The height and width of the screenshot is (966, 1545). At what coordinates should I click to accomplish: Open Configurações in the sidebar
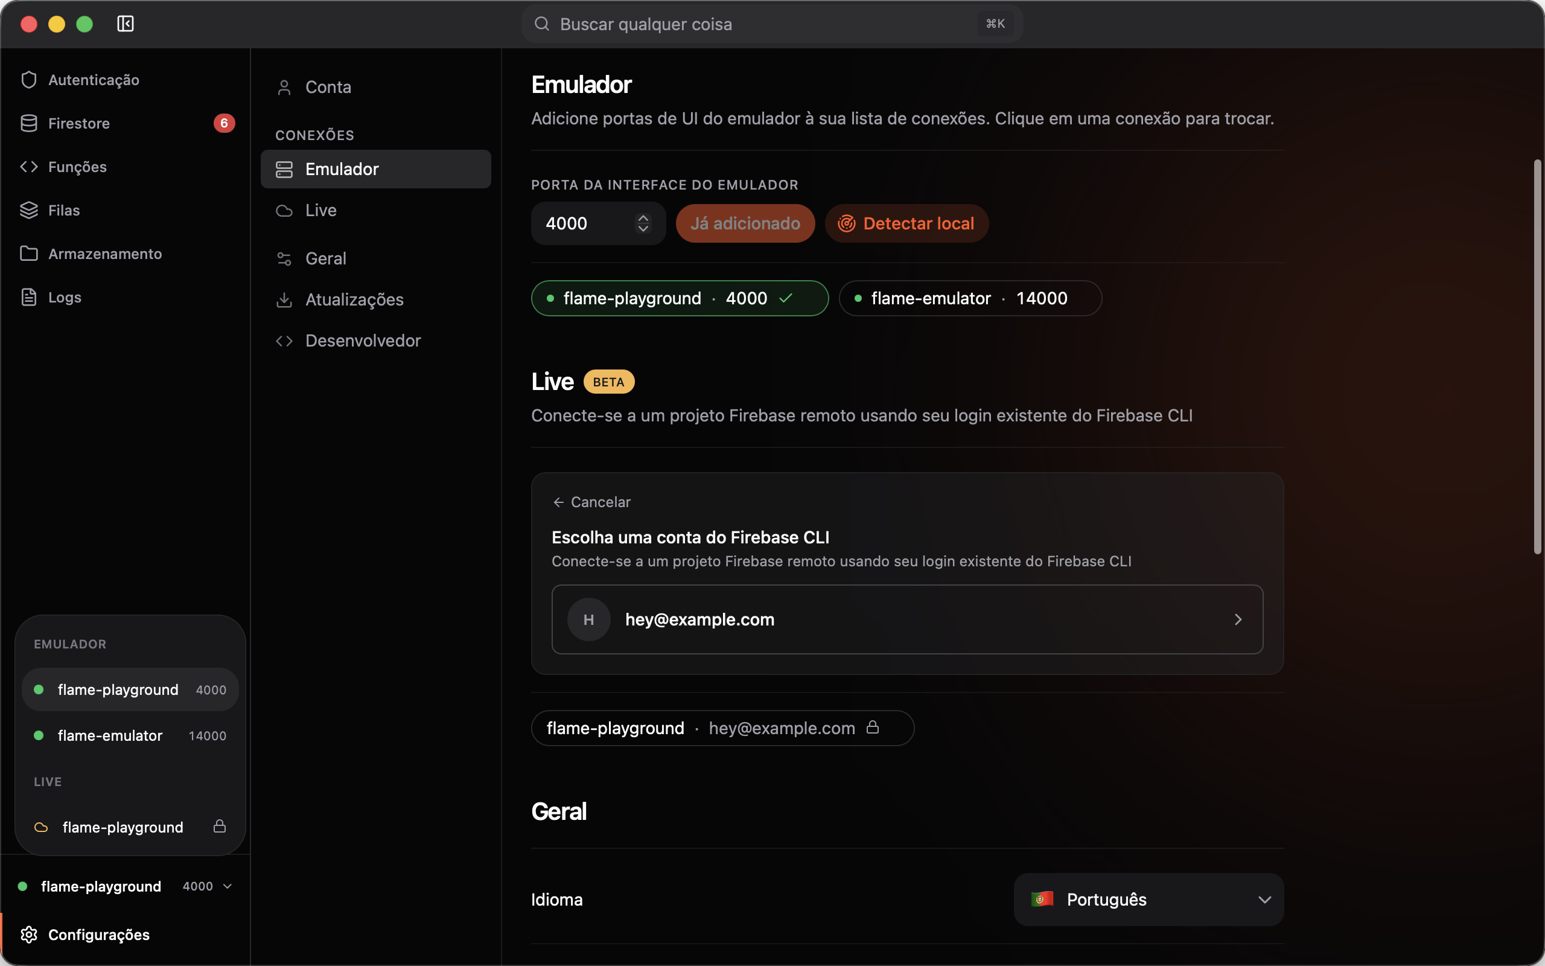[125, 935]
